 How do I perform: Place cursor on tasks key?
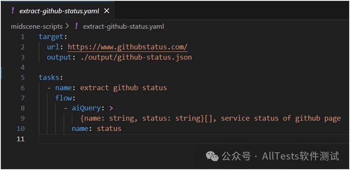point(49,78)
